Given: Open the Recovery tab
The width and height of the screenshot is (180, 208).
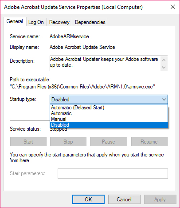Looking at the screenshot, I should pyautogui.click(x=59, y=22).
